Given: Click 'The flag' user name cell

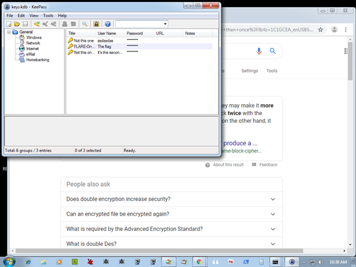Looking at the screenshot, I should (104, 46).
